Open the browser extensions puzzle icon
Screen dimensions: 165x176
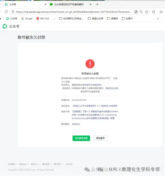click(153, 12)
